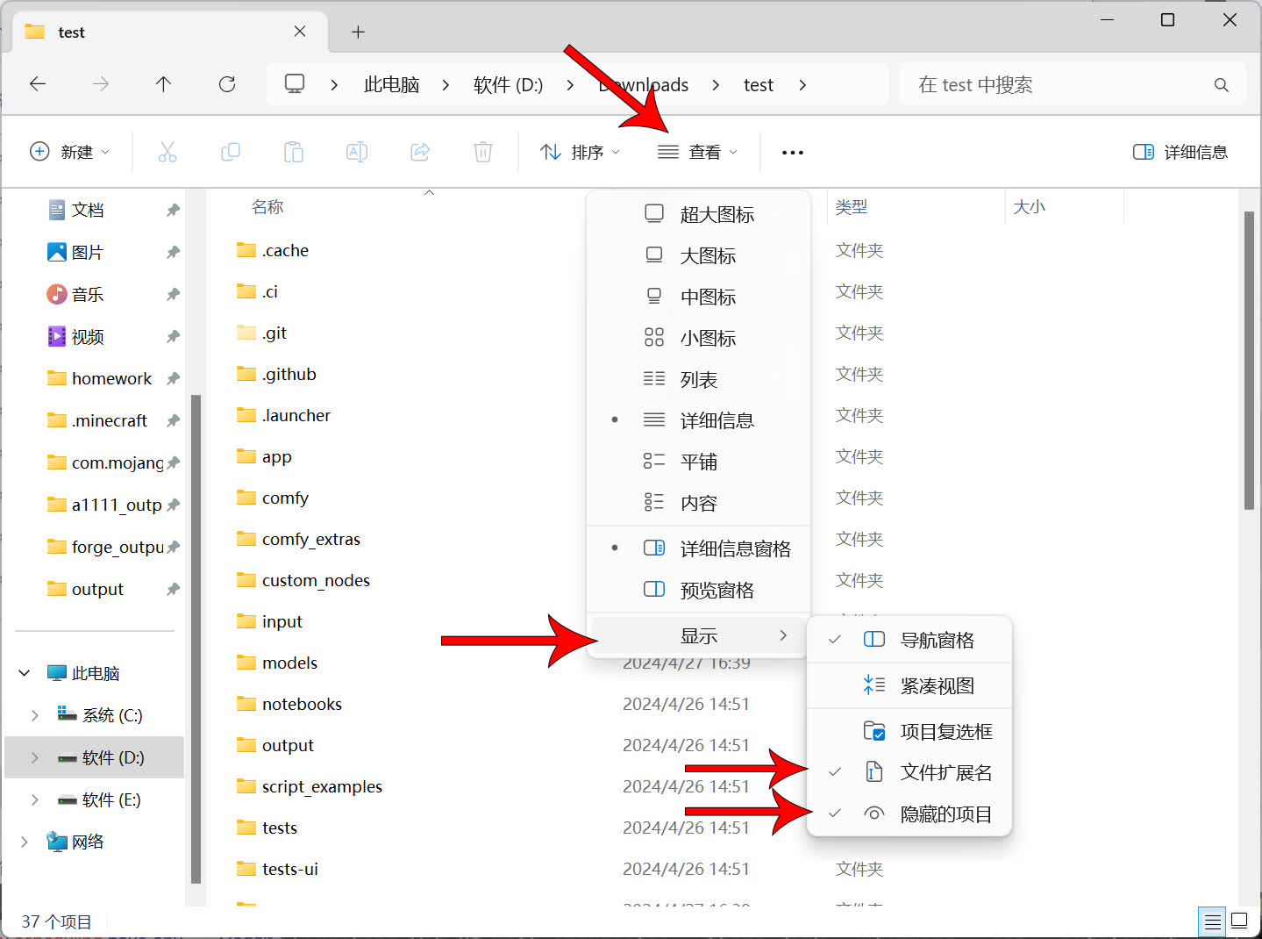This screenshot has width=1262, height=939.
Task: Open the 排序 sort dropdown
Action: point(580,152)
